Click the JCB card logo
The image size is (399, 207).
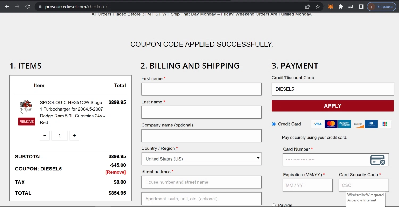[385, 124]
